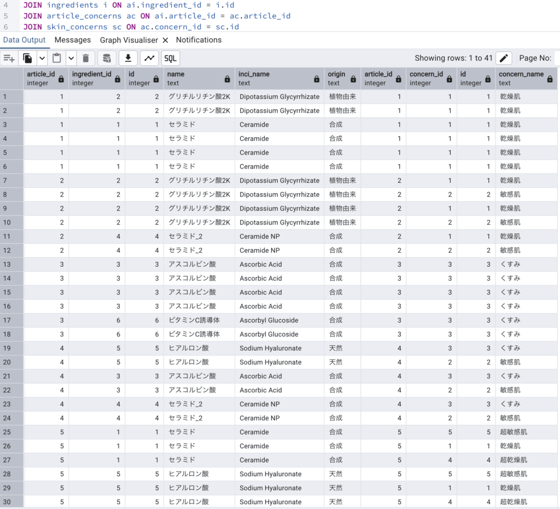Click the Page No input field
The image size is (560, 509).
[x=557, y=58]
